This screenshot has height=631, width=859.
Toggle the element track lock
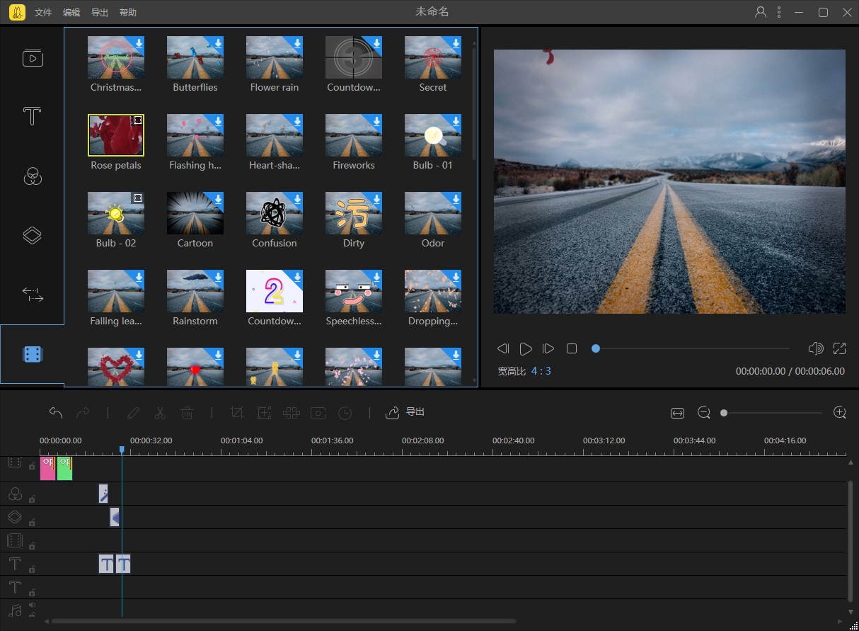(32, 545)
